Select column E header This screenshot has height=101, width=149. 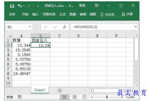tap(97, 36)
